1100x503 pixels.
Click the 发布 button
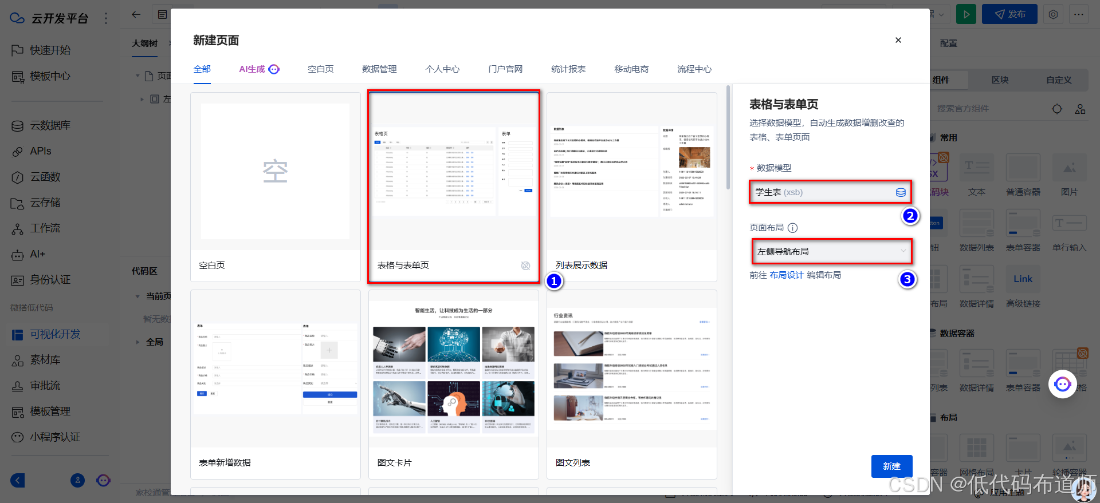(1009, 14)
